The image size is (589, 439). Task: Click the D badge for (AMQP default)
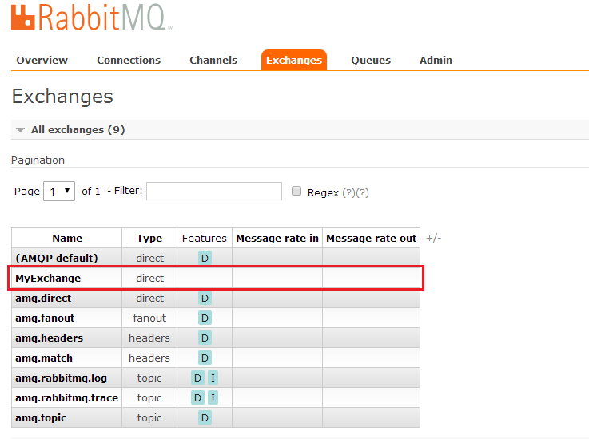(x=205, y=258)
